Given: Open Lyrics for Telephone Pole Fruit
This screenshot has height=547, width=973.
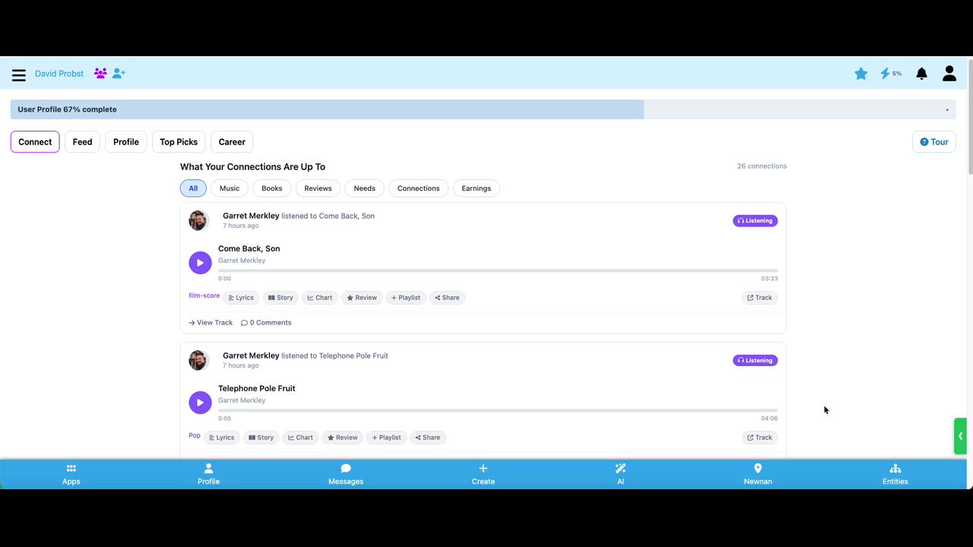Looking at the screenshot, I should tap(221, 438).
